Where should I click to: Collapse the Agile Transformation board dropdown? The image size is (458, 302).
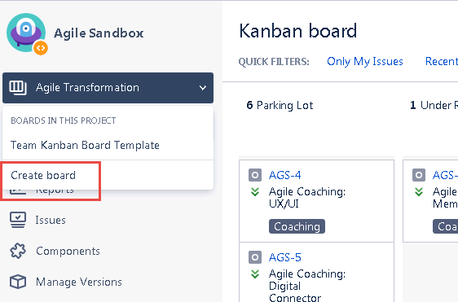pyautogui.click(x=108, y=88)
